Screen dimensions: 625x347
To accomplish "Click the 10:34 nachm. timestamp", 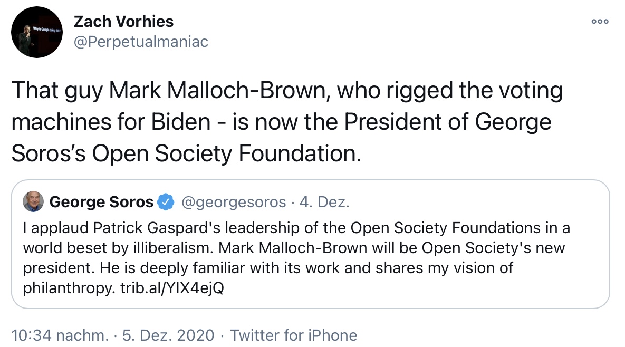I will [x=60, y=335].
